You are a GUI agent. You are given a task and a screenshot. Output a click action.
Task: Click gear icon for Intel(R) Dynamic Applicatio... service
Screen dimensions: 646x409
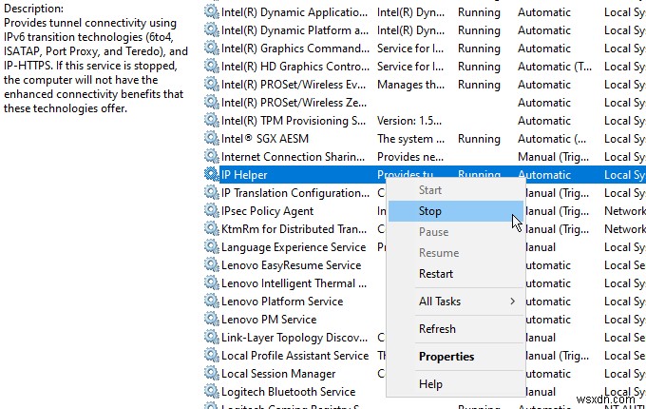(x=211, y=12)
